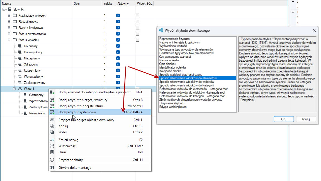Click the rename icon beside Zmień nazwę
Viewport: 321px width, 181px height.
pyautogui.click(x=52, y=140)
